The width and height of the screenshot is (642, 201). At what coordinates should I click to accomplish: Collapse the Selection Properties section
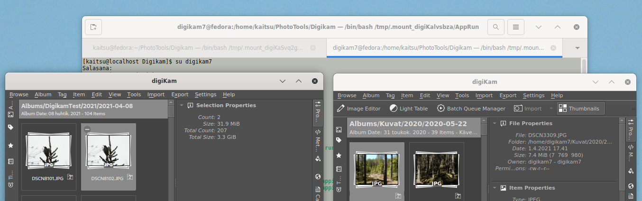(181, 105)
